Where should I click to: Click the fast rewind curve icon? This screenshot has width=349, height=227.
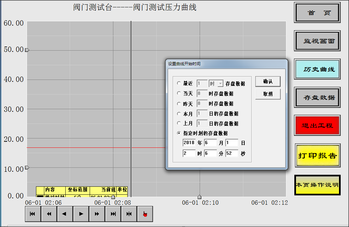pyautogui.click(x=49, y=214)
